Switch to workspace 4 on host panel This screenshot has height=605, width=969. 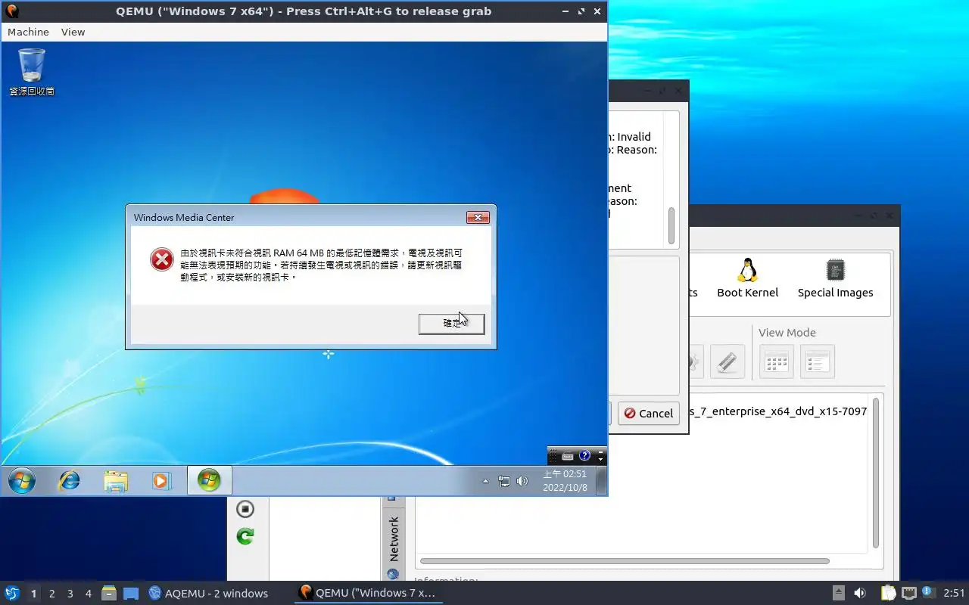pos(89,594)
